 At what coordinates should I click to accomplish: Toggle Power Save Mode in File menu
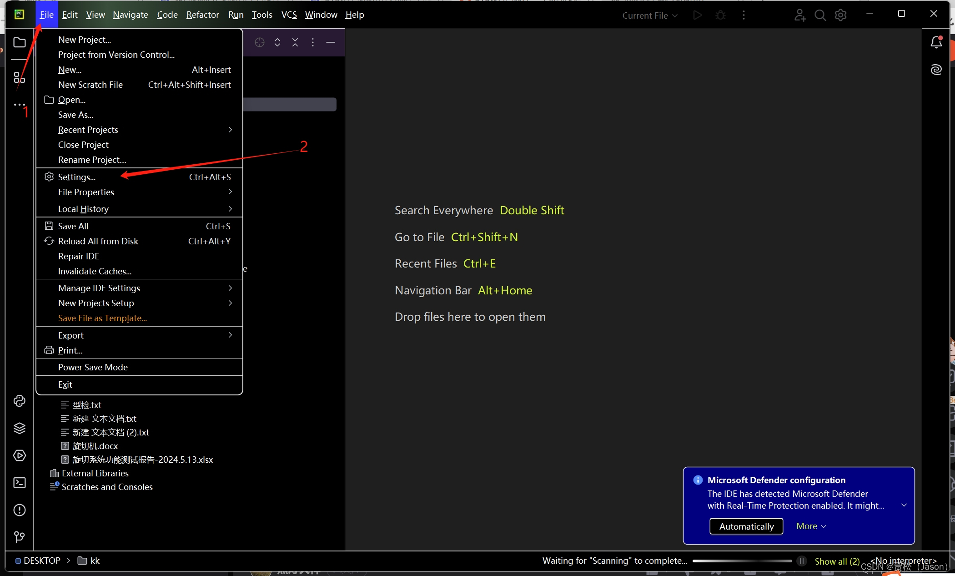[93, 367]
